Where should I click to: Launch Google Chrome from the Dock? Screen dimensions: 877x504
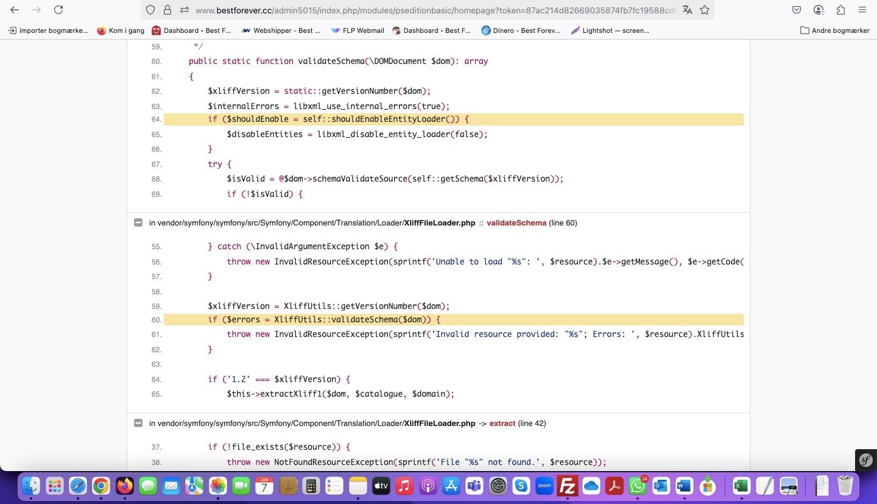[x=101, y=486]
